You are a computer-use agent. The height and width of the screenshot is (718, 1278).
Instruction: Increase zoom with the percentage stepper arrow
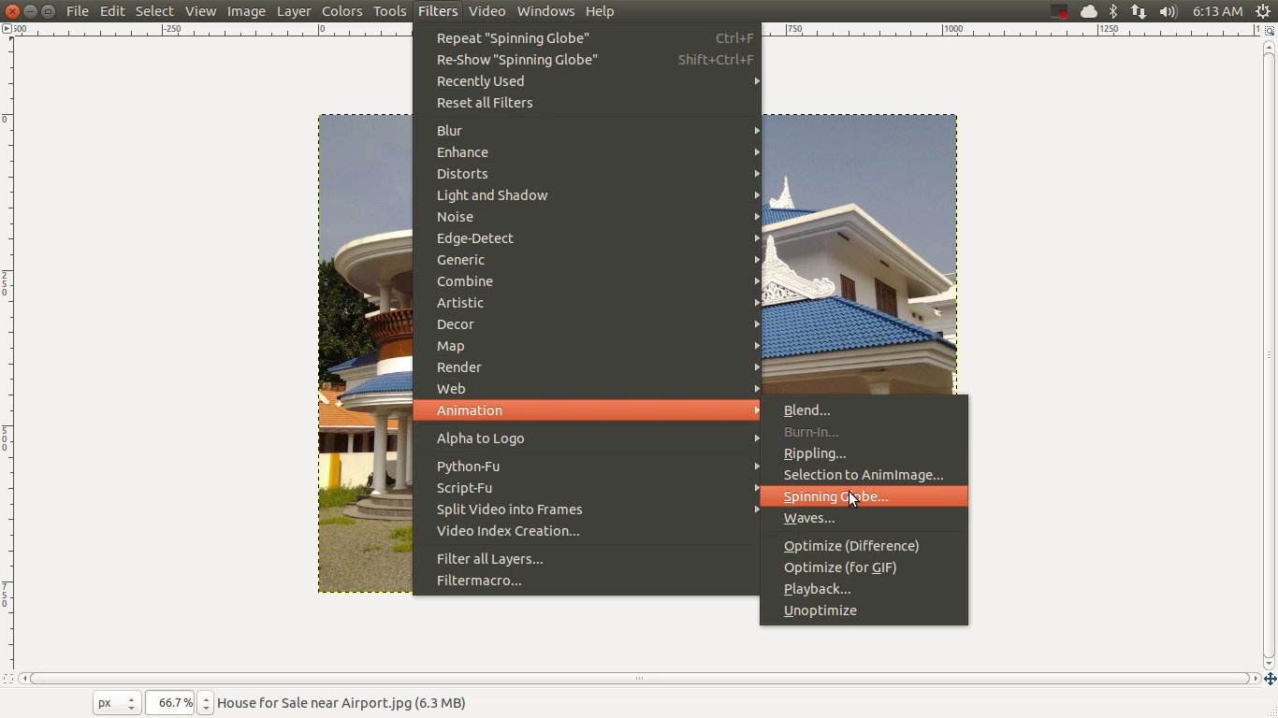[x=204, y=697]
